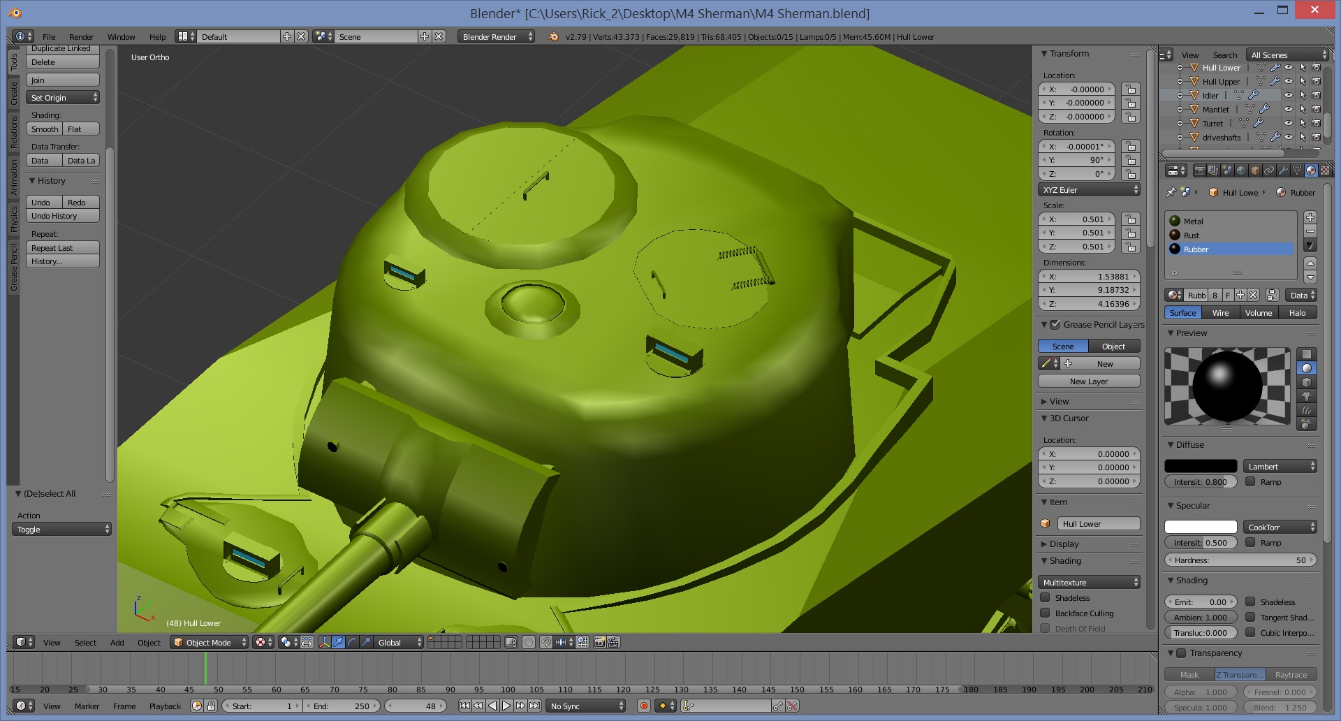
Task: Open the Render menu
Action: [x=81, y=36]
